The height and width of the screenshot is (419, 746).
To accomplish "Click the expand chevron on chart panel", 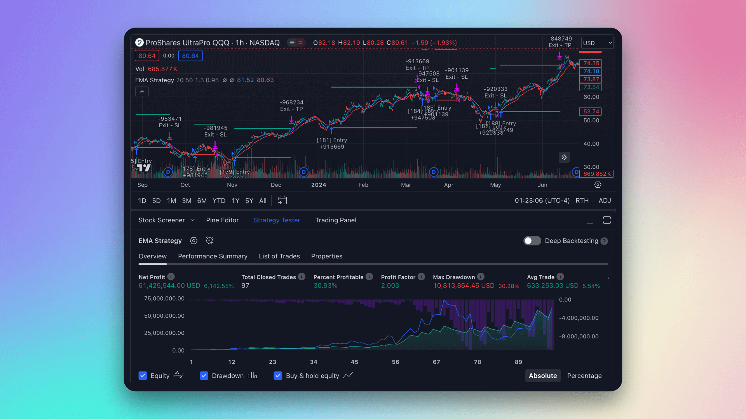I will (142, 92).
